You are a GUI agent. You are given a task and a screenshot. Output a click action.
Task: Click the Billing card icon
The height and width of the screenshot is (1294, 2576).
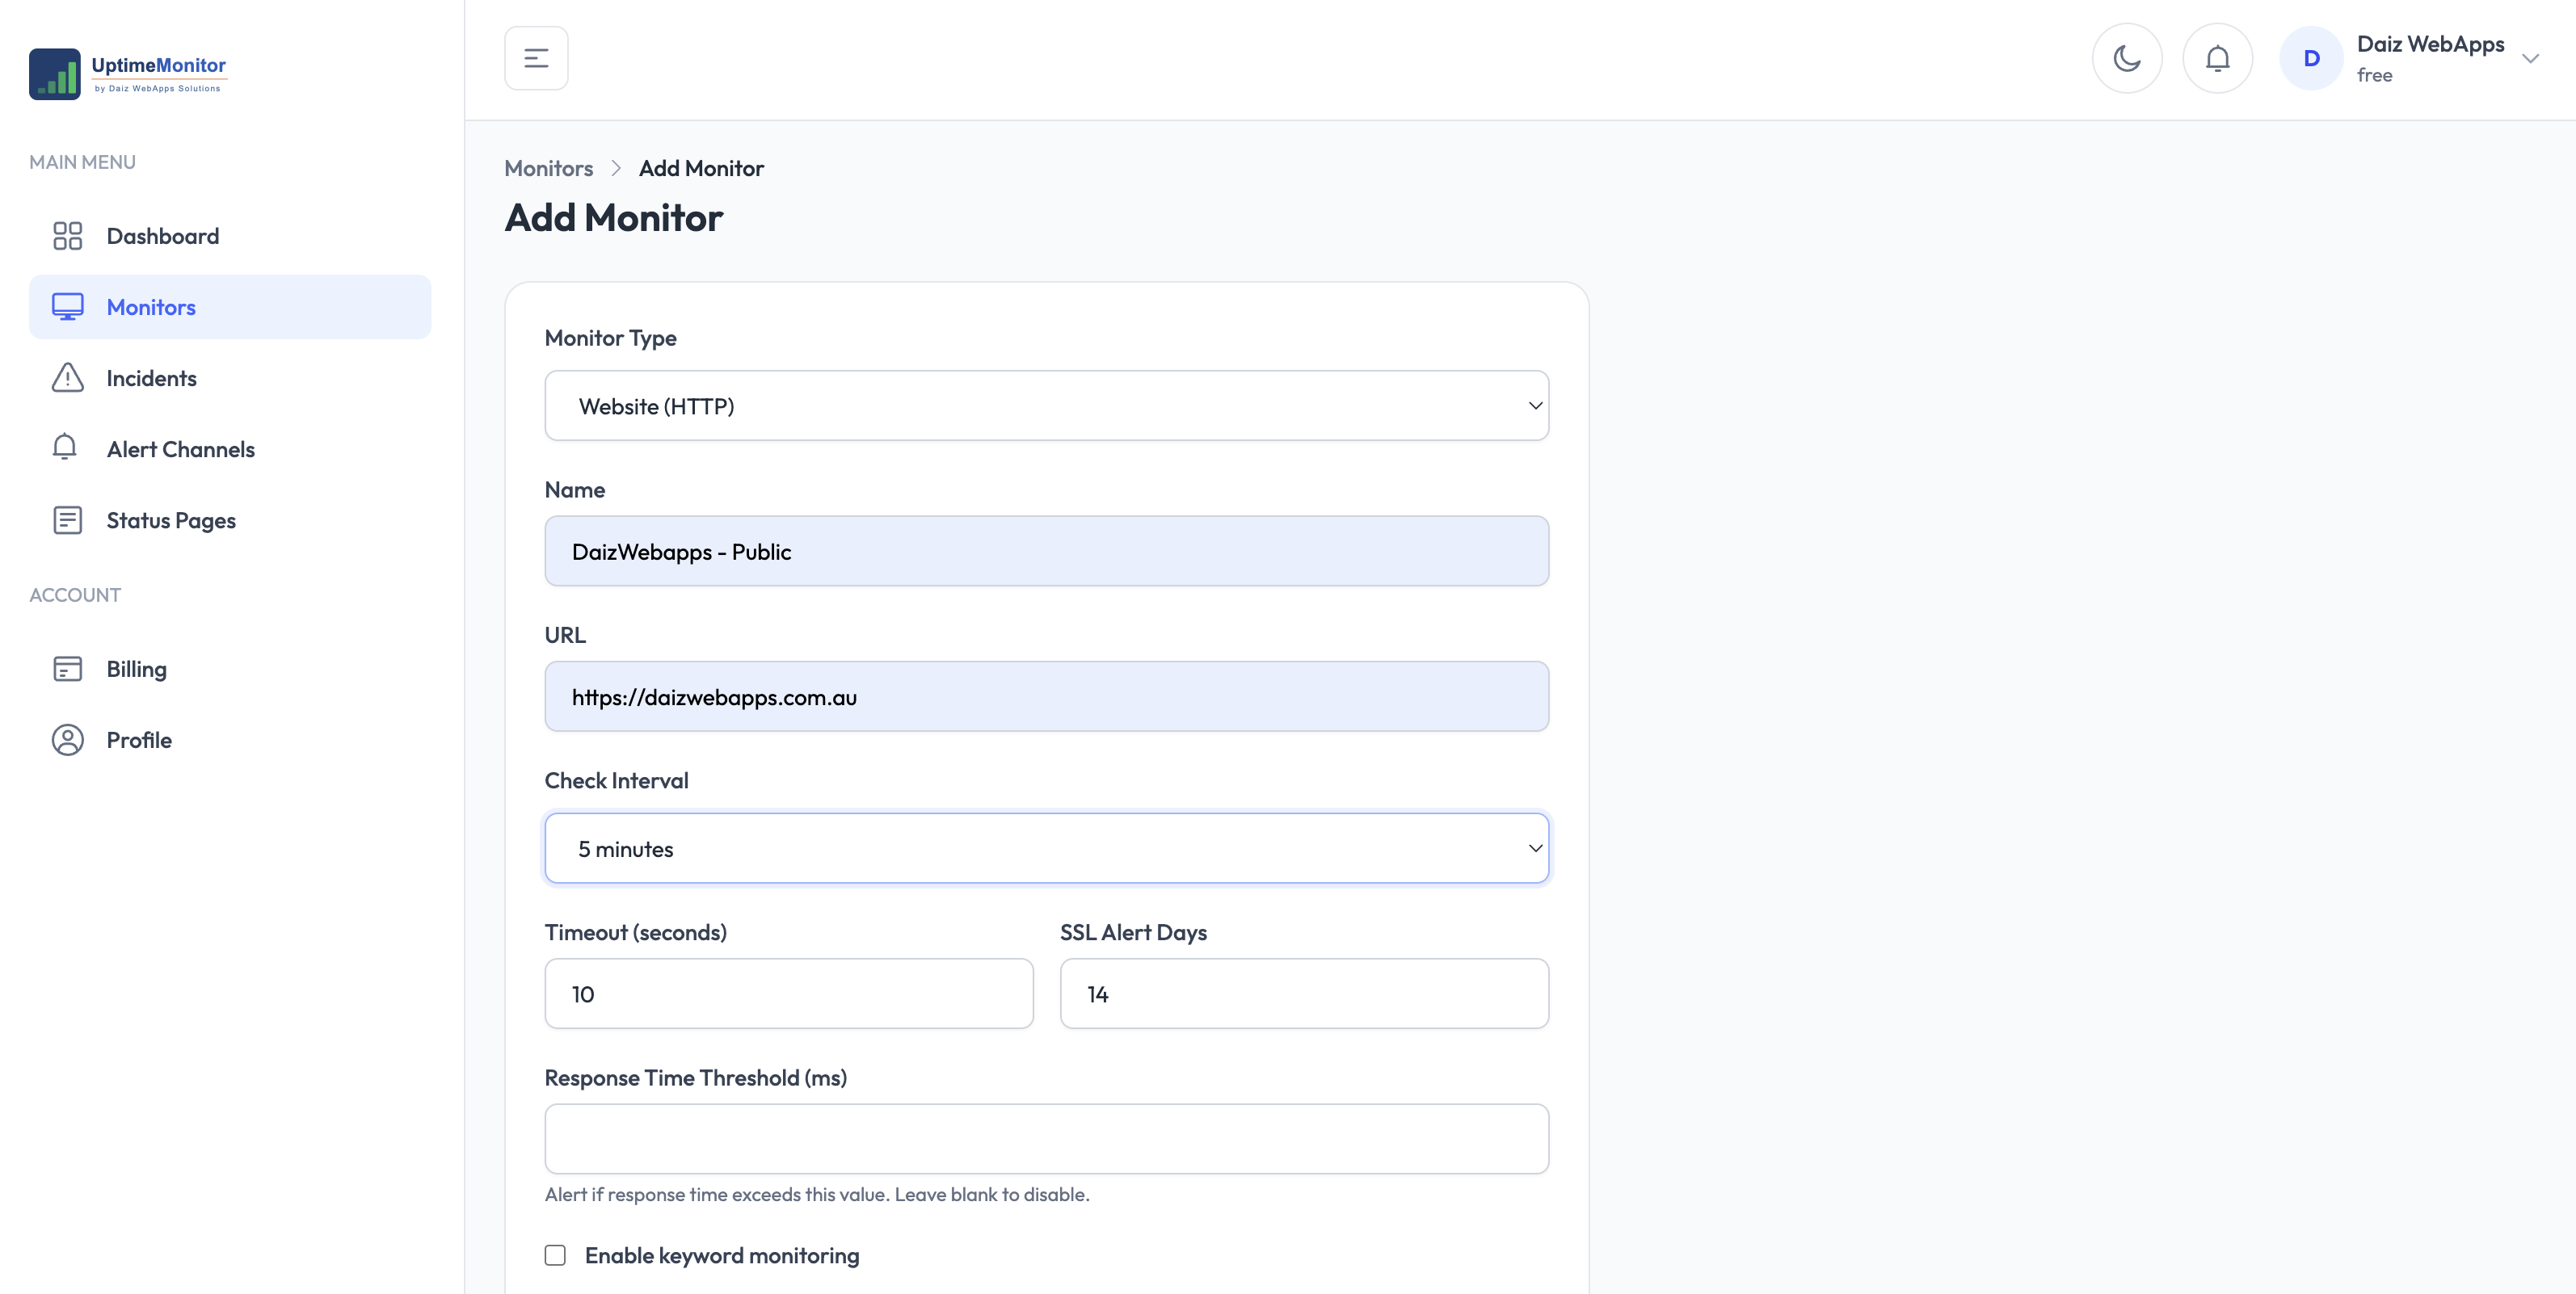click(67, 669)
